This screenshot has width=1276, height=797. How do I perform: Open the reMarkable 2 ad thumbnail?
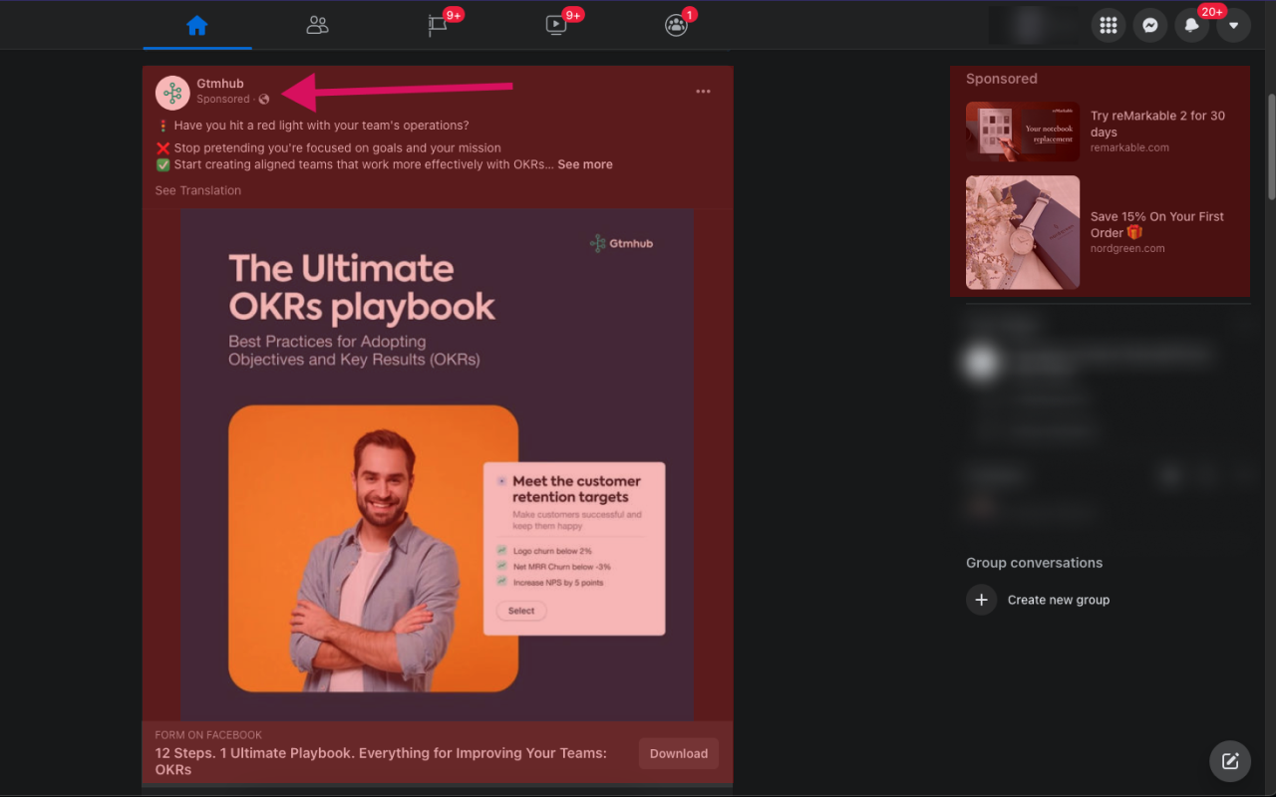pyautogui.click(x=1023, y=132)
